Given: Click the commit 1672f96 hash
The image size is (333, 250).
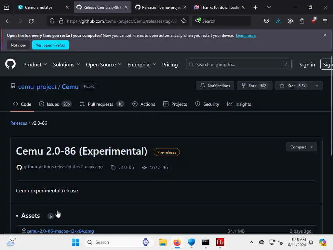Looking at the screenshot, I should [x=158, y=168].
